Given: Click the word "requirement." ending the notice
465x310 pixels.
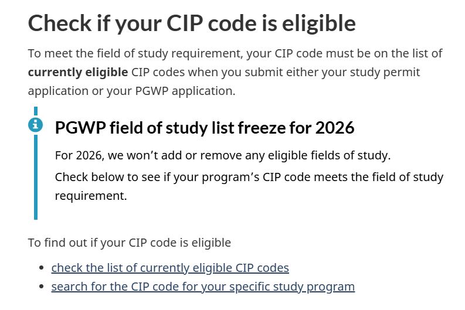Looking at the screenshot, I should point(91,196).
